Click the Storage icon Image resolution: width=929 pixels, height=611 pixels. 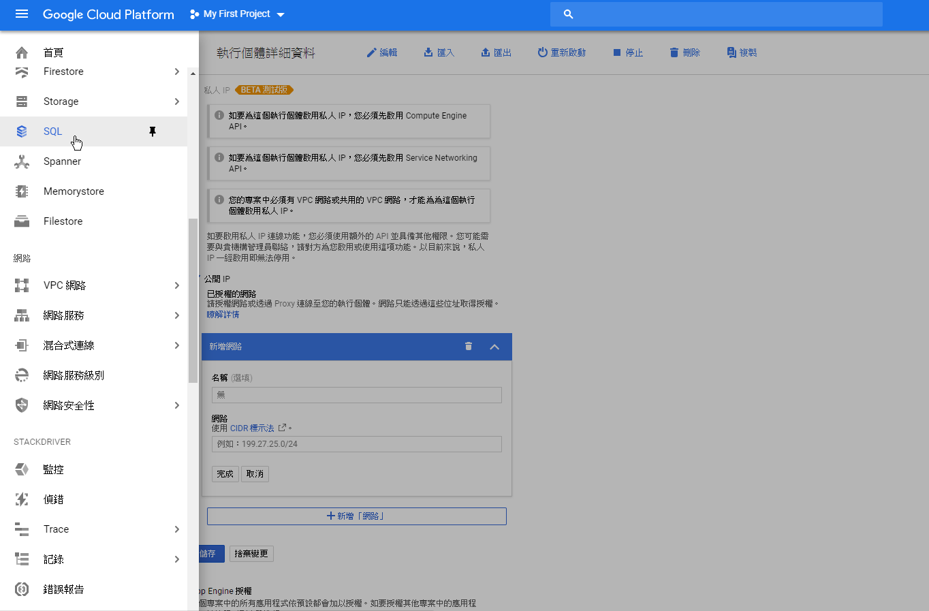tap(22, 101)
